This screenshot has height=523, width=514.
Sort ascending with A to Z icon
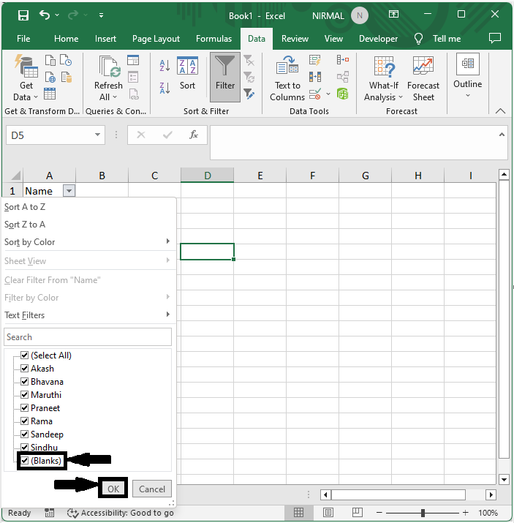165,65
